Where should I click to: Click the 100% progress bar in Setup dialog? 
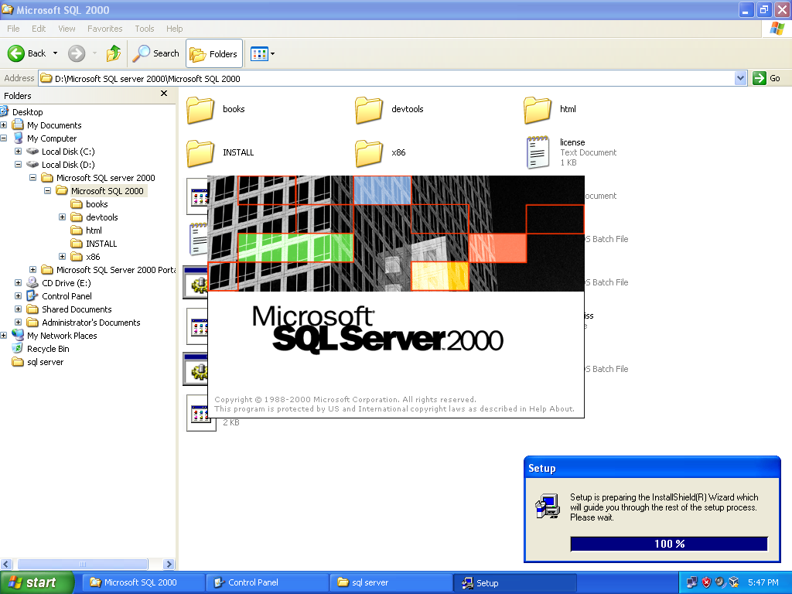(x=668, y=544)
